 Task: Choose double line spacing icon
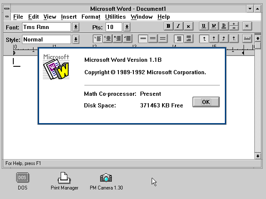[163, 39]
